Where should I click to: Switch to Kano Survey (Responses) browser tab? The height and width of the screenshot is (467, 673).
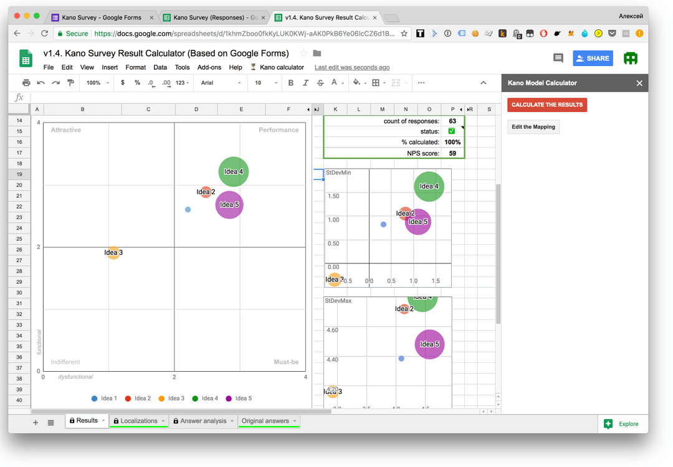coord(214,17)
